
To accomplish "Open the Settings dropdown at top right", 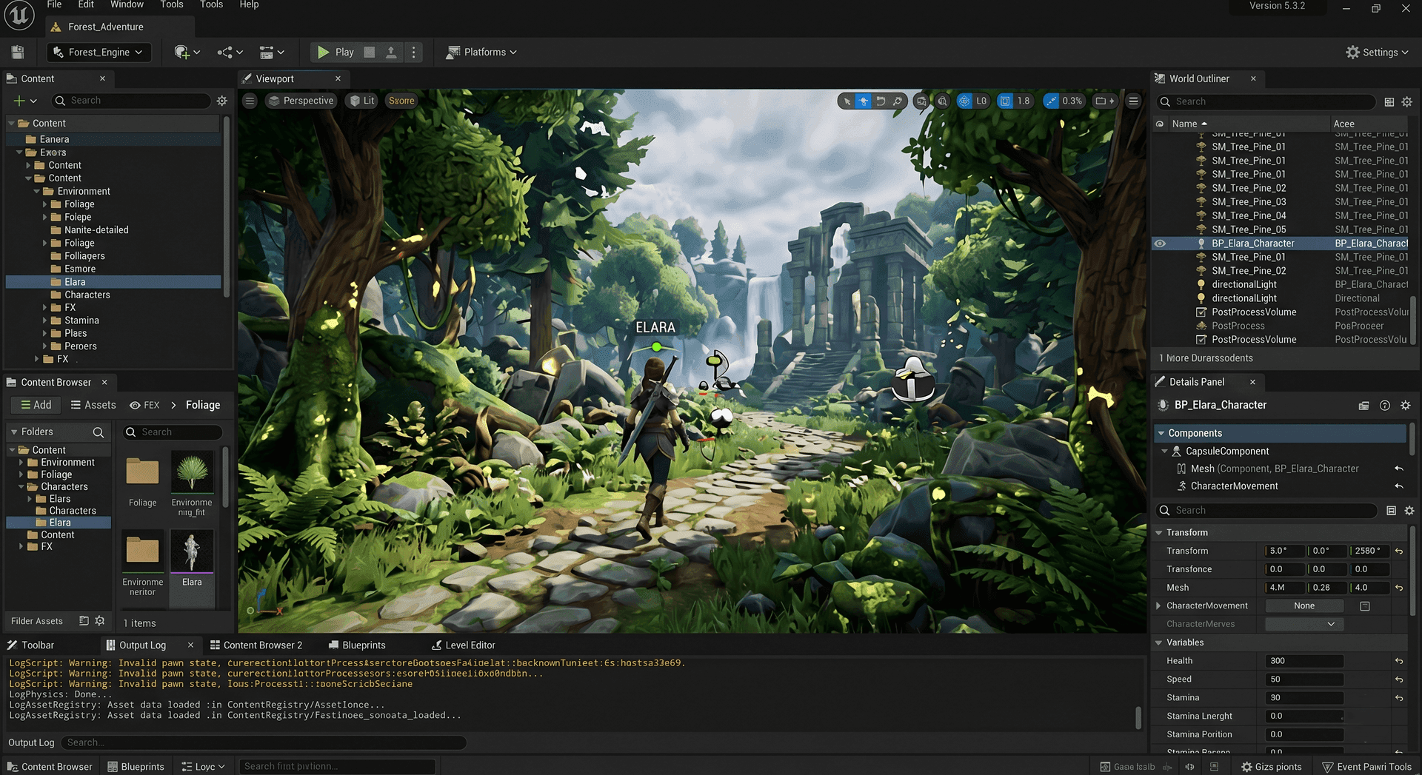I will pos(1378,52).
